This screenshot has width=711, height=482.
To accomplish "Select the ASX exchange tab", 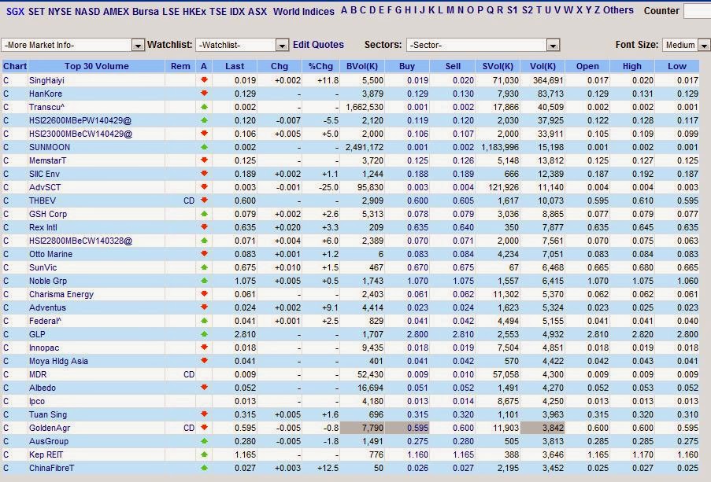I will point(257,11).
